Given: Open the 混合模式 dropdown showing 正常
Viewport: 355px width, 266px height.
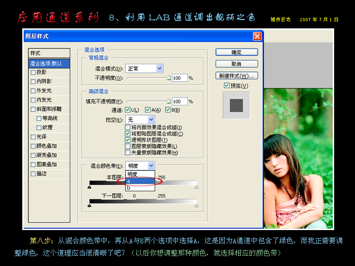Looking at the screenshot, I should pos(144,69).
